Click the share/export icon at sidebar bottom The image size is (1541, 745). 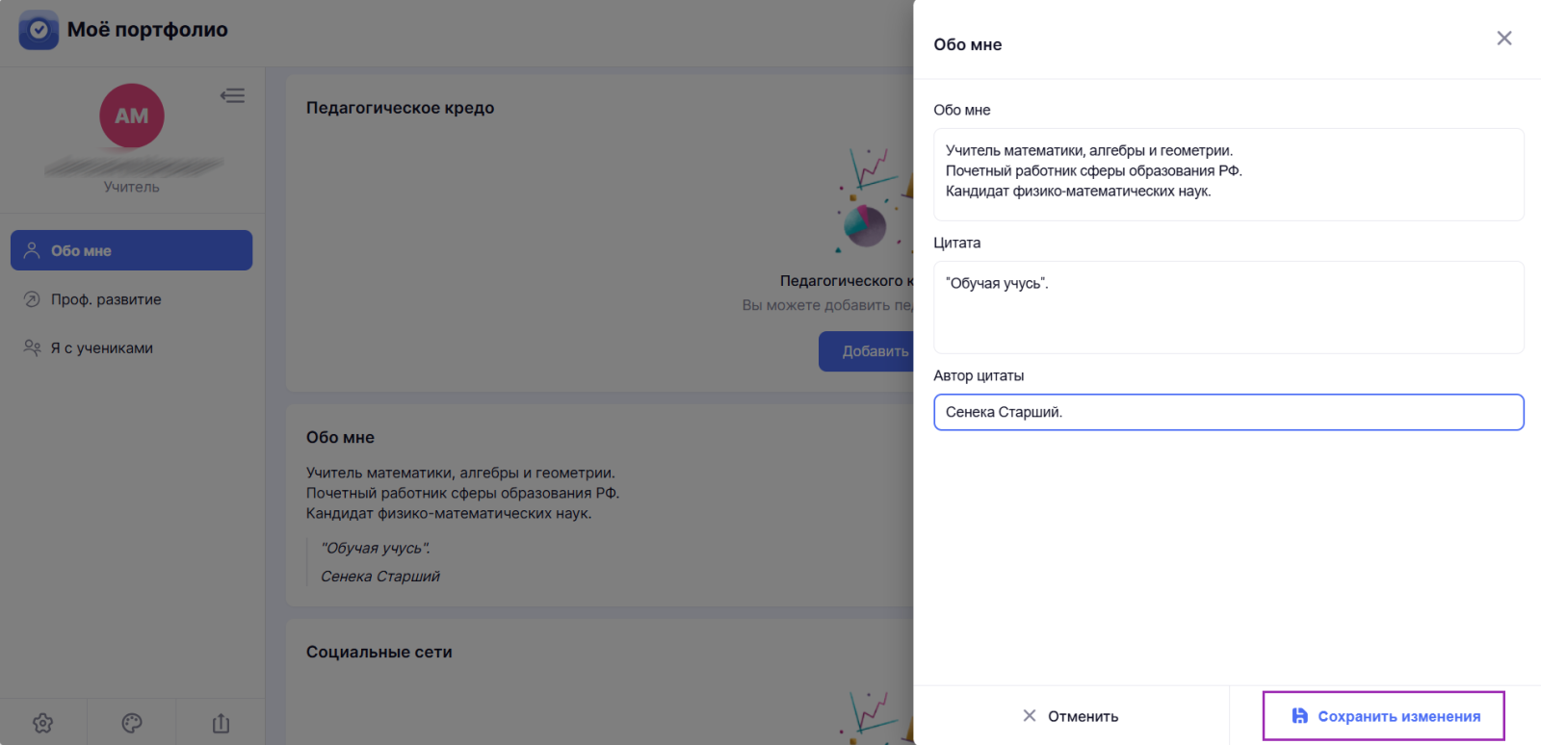[x=221, y=723]
